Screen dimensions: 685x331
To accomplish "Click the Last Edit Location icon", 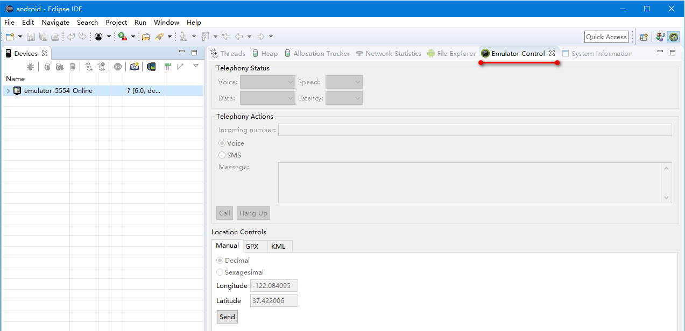I will tap(226, 37).
